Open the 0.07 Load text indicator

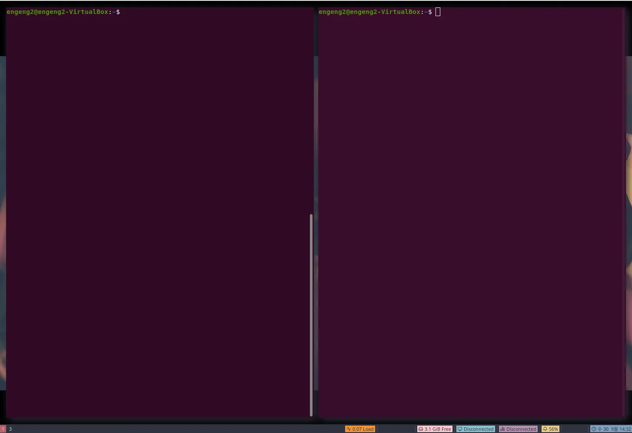coord(363,429)
